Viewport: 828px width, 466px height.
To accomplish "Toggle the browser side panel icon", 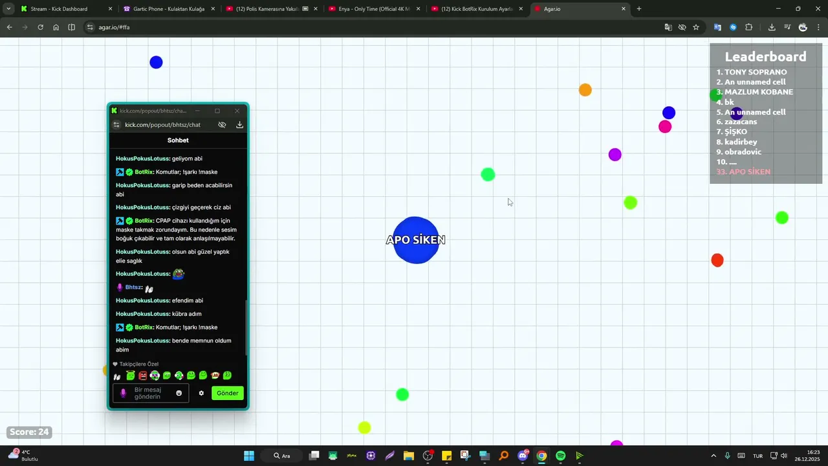I will (x=72, y=27).
